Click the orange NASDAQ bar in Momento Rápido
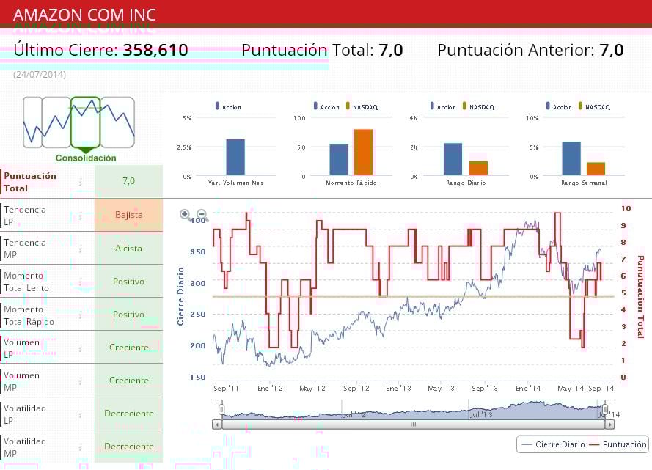Image resolution: width=652 pixels, height=470 pixels. point(363,152)
